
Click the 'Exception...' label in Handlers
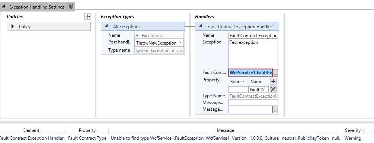coord(214,42)
